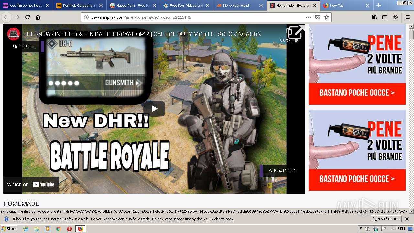Click the volume speaker tray icon

click(368, 229)
